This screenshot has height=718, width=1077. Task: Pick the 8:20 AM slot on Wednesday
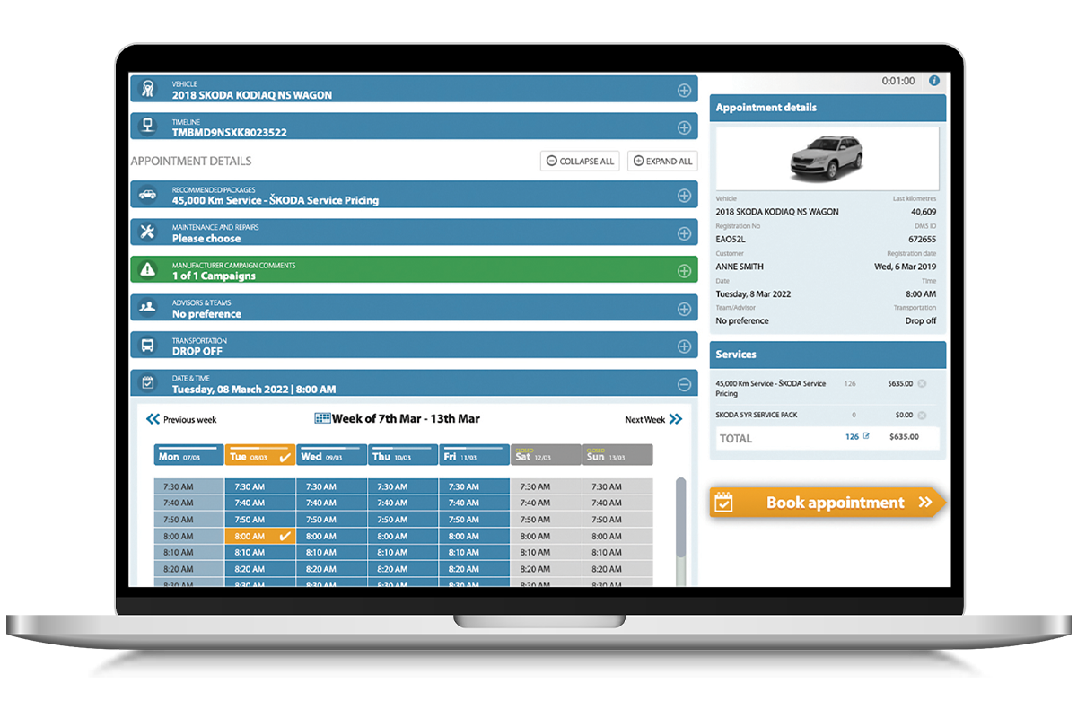[x=331, y=569]
